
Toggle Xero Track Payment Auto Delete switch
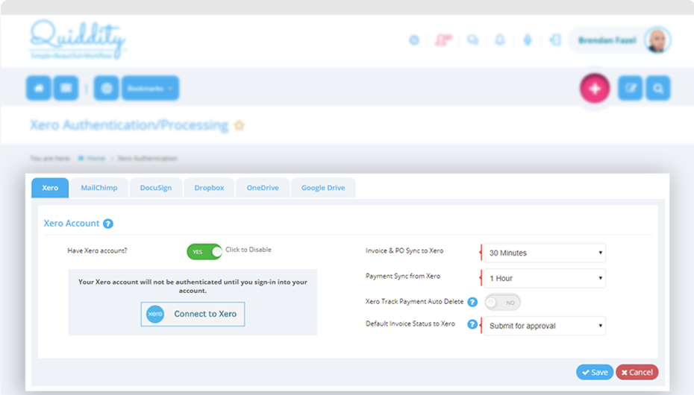[x=502, y=303]
